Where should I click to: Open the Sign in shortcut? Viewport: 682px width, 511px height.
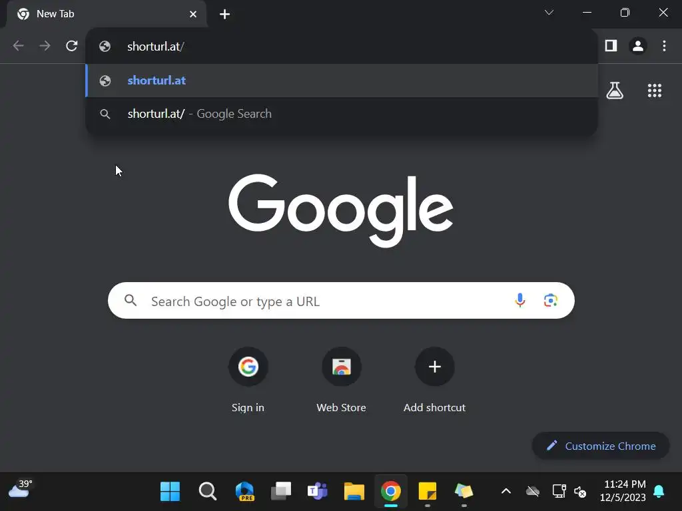tap(248, 380)
